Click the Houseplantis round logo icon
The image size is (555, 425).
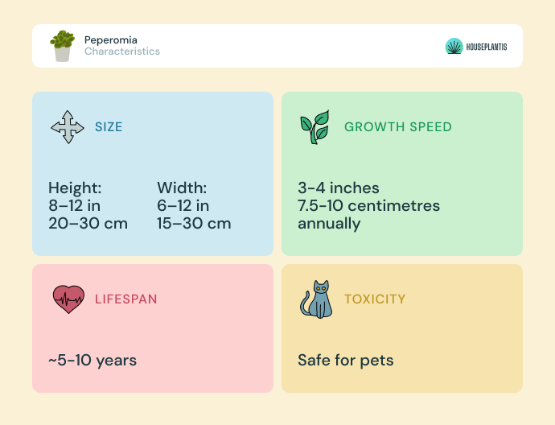pos(454,46)
